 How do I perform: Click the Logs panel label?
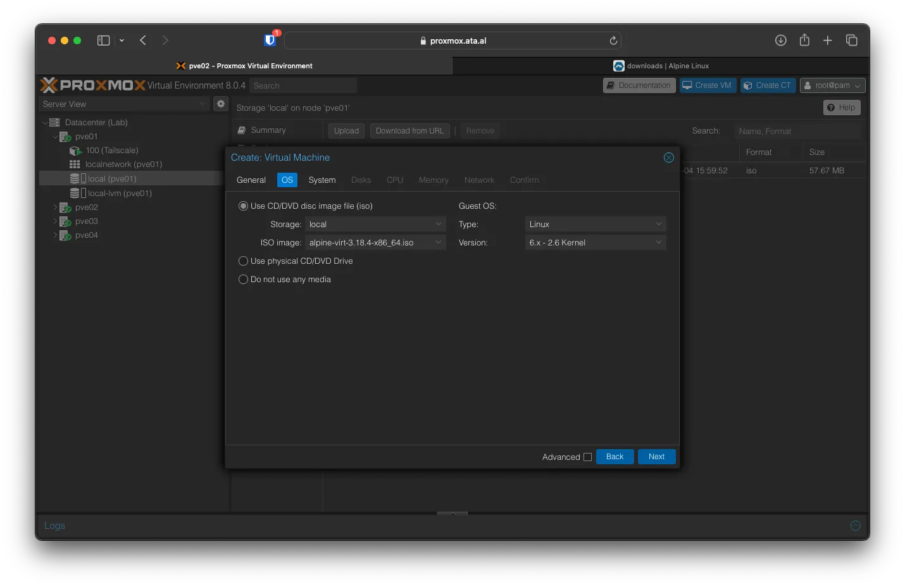tap(54, 526)
